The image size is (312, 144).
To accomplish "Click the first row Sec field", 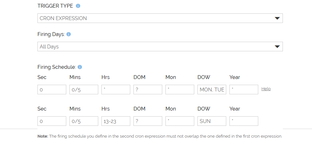I will (x=52, y=90).
